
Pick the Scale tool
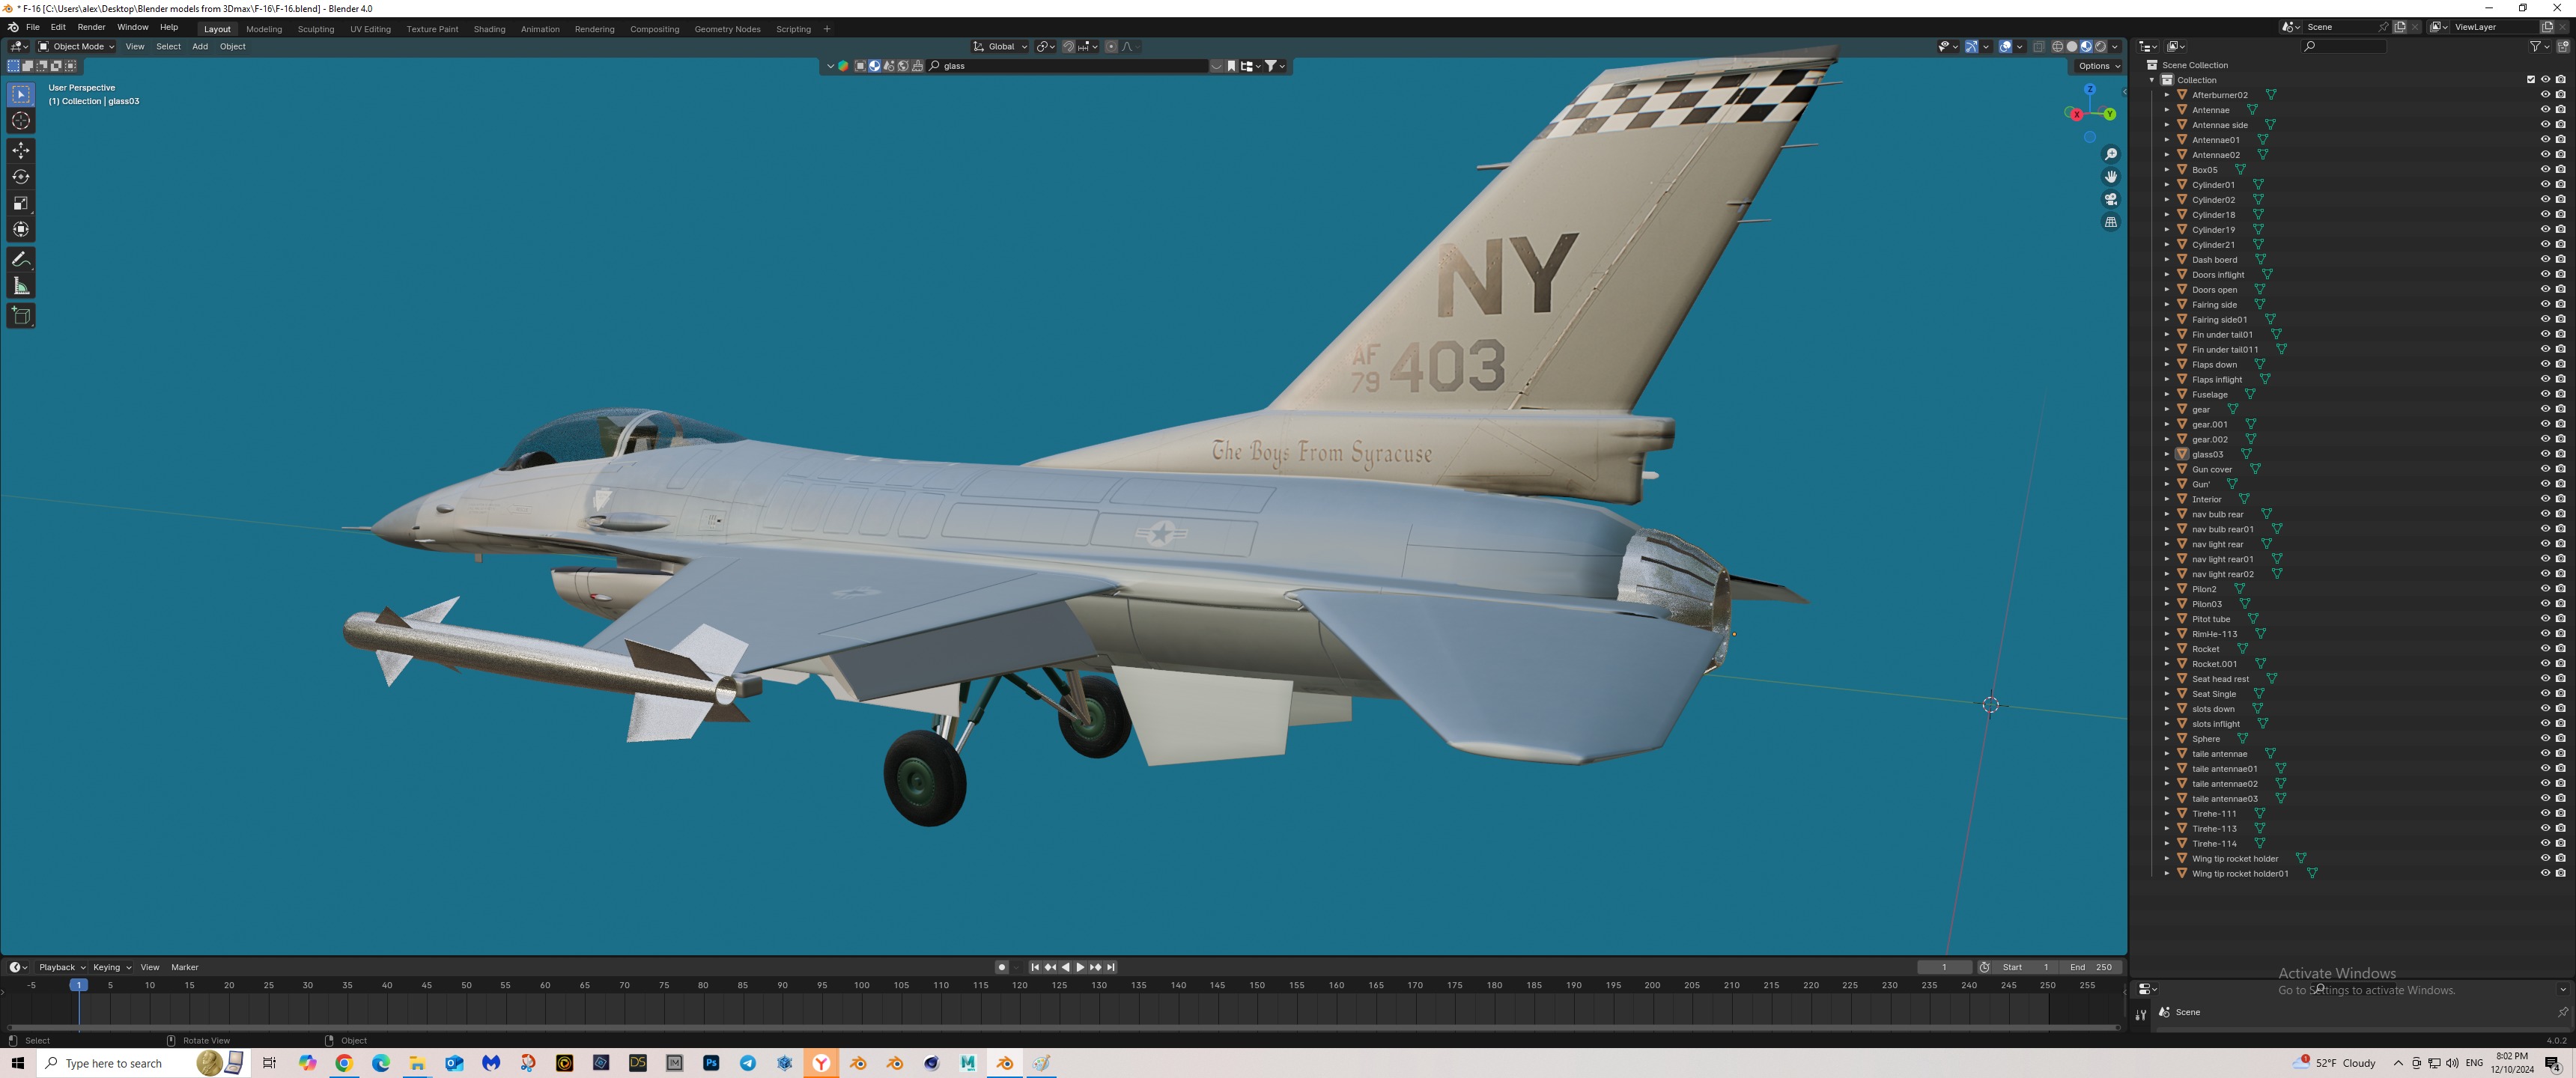(x=21, y=203)
